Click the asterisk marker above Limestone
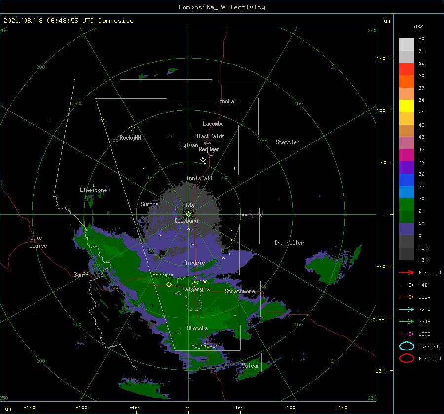The width and height of the screenshot is (444, 414). click(93, 186)
